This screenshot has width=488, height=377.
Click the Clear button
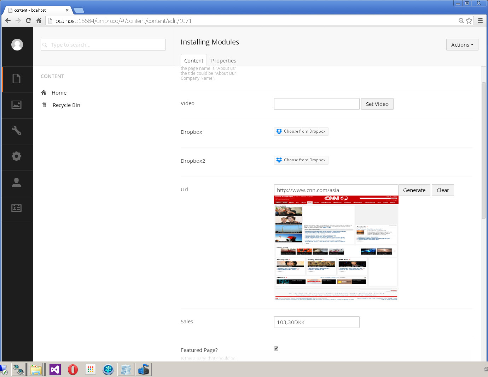(443, 190)
